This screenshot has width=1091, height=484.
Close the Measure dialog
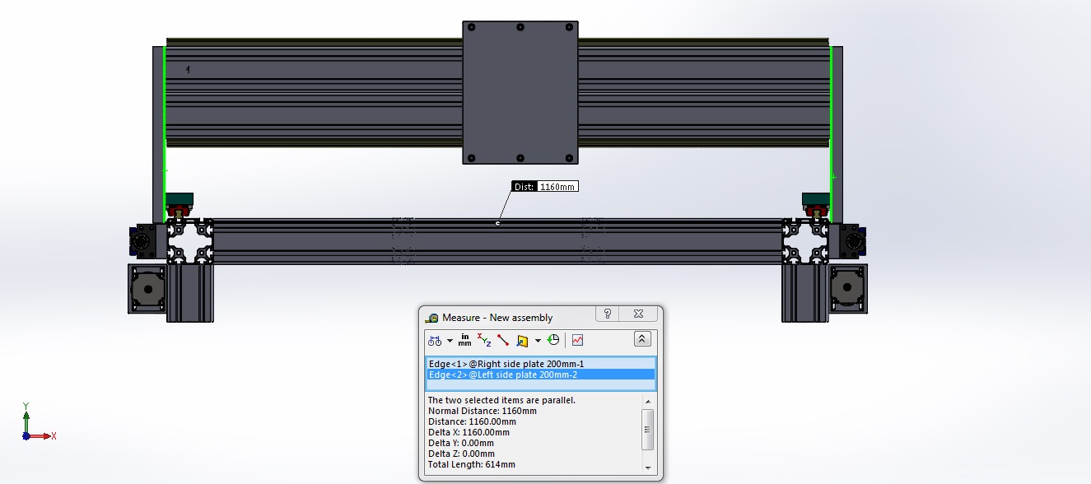[637, 314]
